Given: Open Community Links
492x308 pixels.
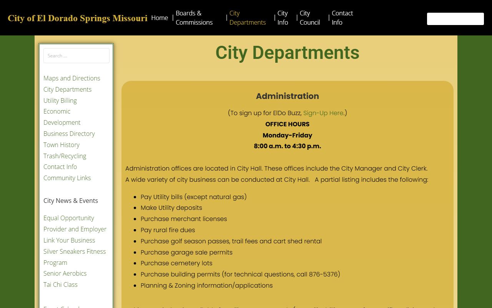Looking at the screenshot, I should (67, 178).
